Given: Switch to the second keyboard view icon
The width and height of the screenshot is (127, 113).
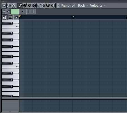Looking at the screenshot, I should pos(10,17).
